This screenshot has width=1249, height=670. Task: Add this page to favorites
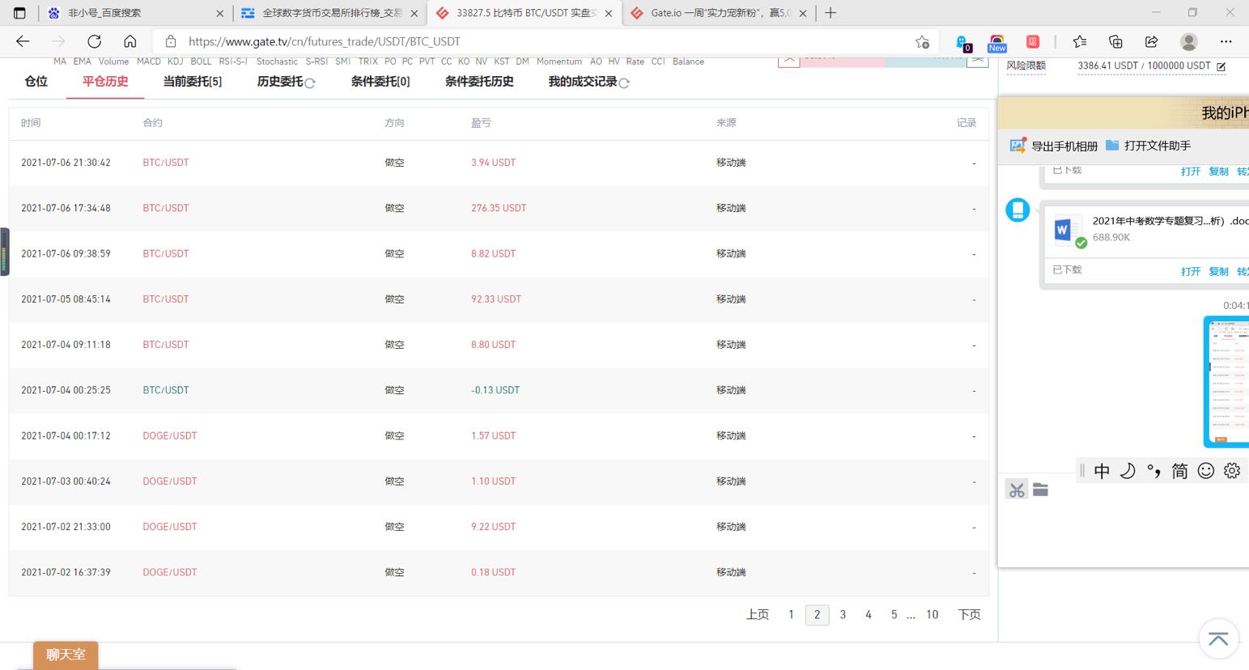tap(922, 42)
